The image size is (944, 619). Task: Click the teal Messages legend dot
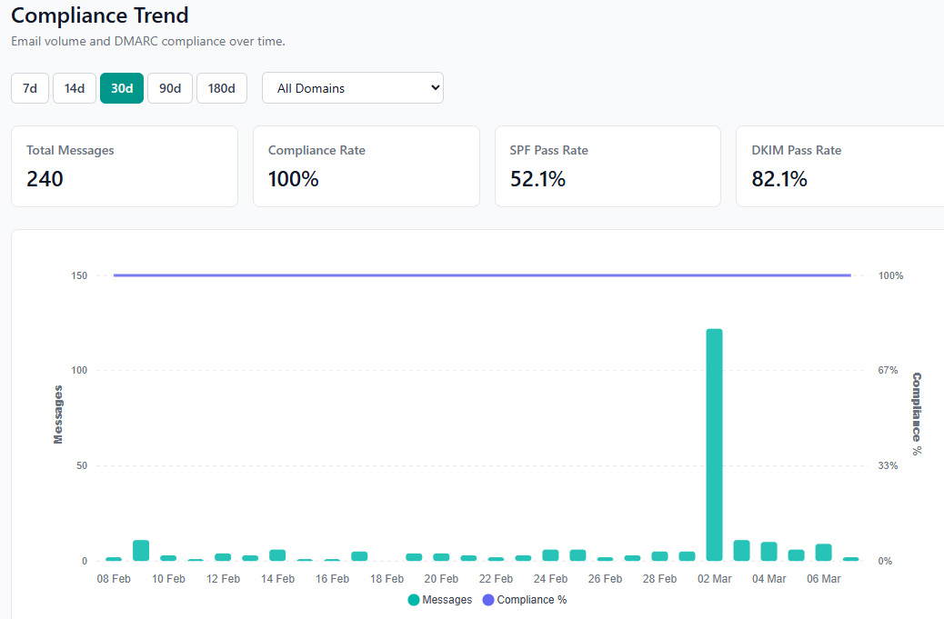416,599
